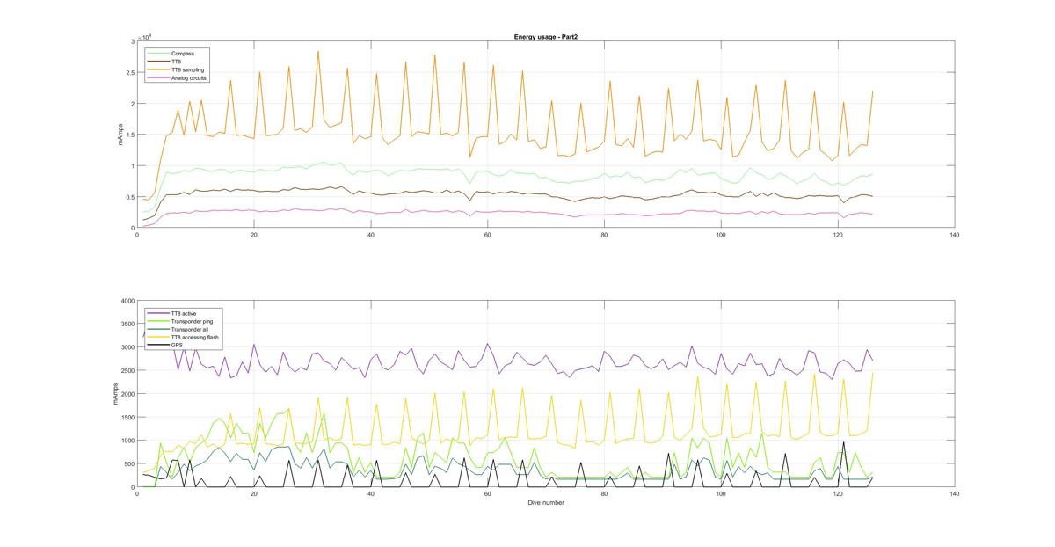Click the "1500" y-axis tick label
Image resolution: width=1055 pixels, height=547 pixels.
(x=127, y=417)
